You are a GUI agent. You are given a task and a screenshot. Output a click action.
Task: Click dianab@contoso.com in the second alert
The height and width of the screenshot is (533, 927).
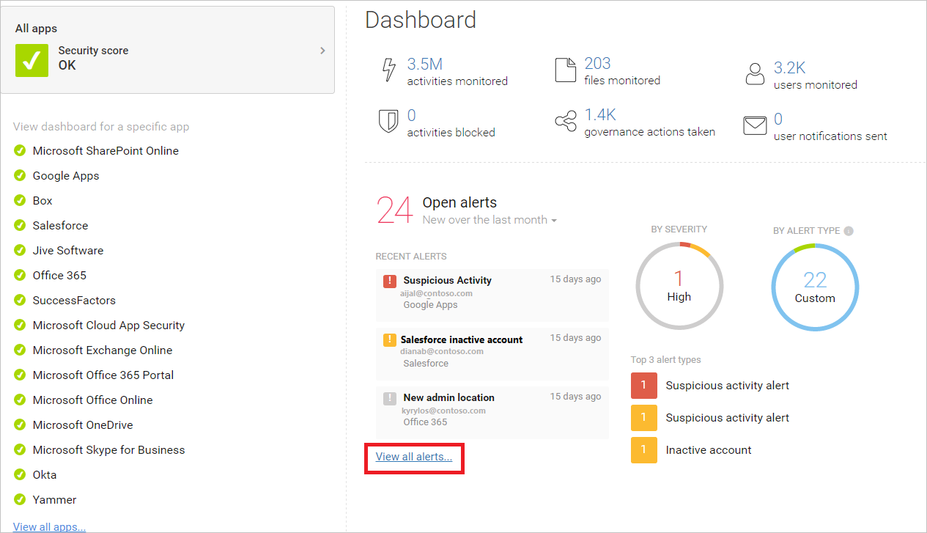pyautogui.click(x=442, y=351)
